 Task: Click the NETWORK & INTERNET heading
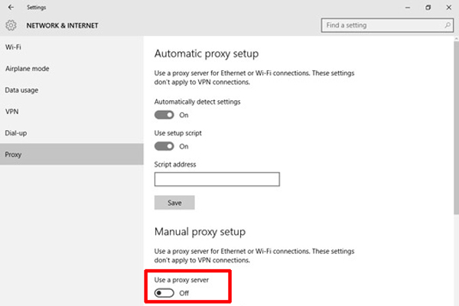coord(62,25)
